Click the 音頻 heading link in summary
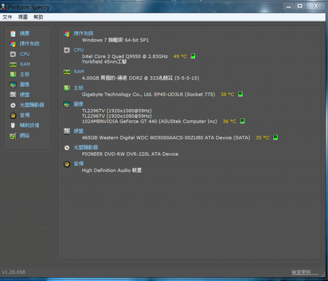This screenshot has width=328, height=281. pos(78,164)
